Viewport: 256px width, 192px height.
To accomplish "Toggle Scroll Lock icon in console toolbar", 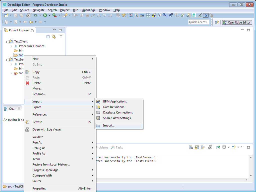I will pyautogui.click(x=197, y=147).
